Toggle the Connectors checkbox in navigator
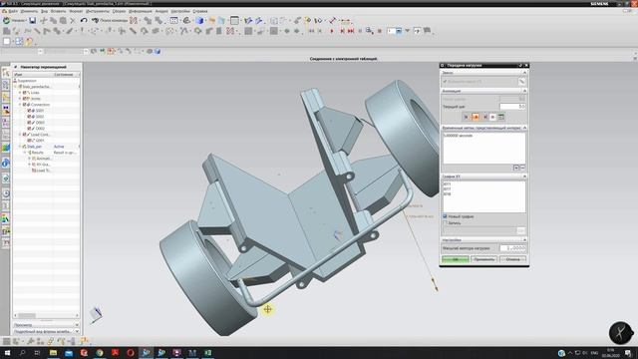The width and height of the screenshot is (638, 359). pos(24,105)
